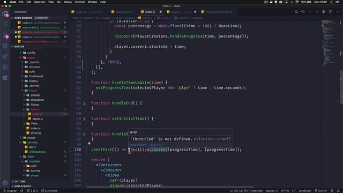
Task: Click Peek Problem in hover tooltip
Action: [x=138, y=145]
